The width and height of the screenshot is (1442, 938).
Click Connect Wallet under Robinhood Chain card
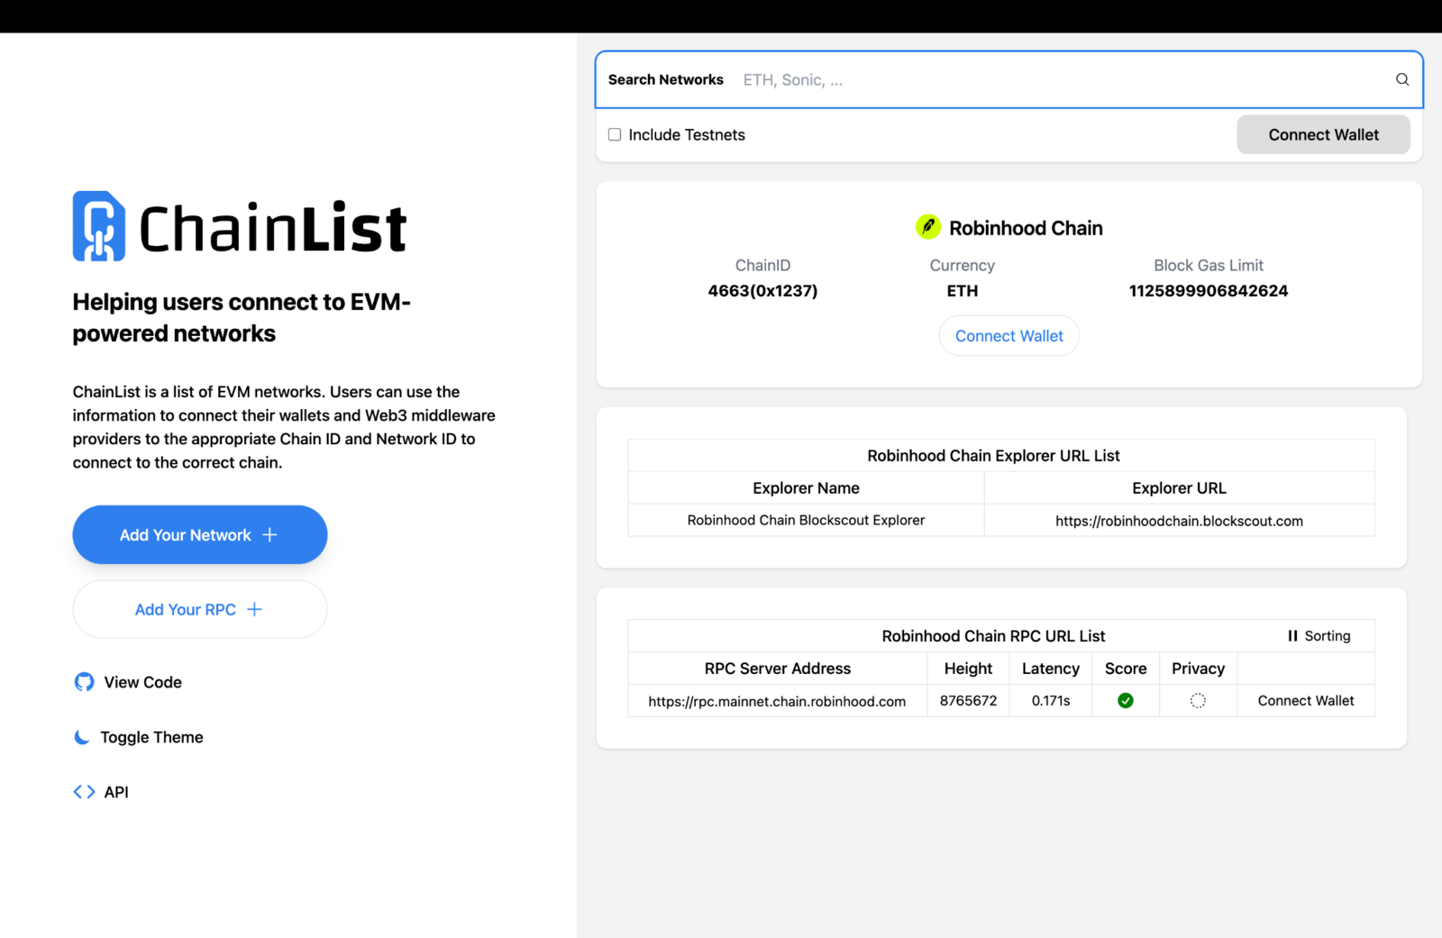[1009, 336]
